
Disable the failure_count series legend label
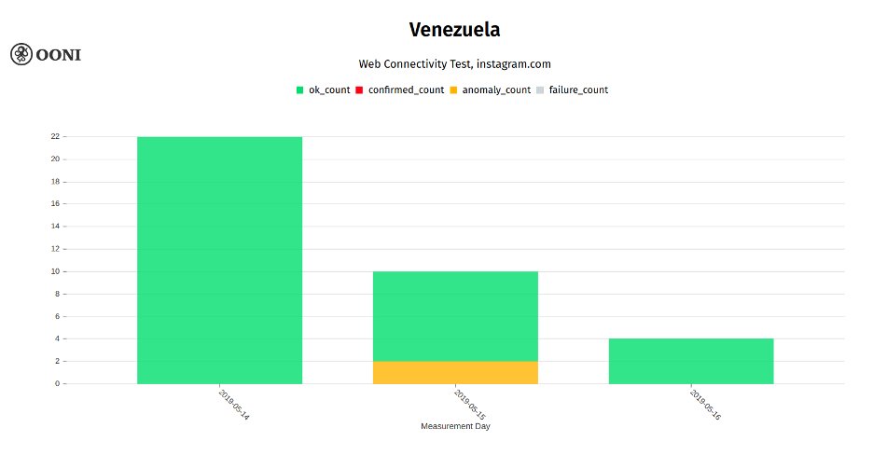tap(578, 90)
